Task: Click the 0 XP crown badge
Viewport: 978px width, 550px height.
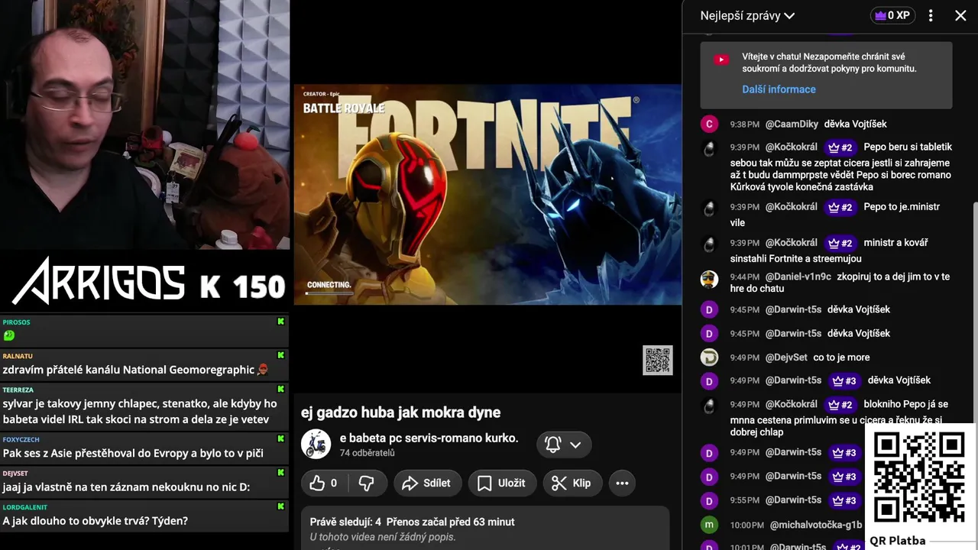Action: 892,15
